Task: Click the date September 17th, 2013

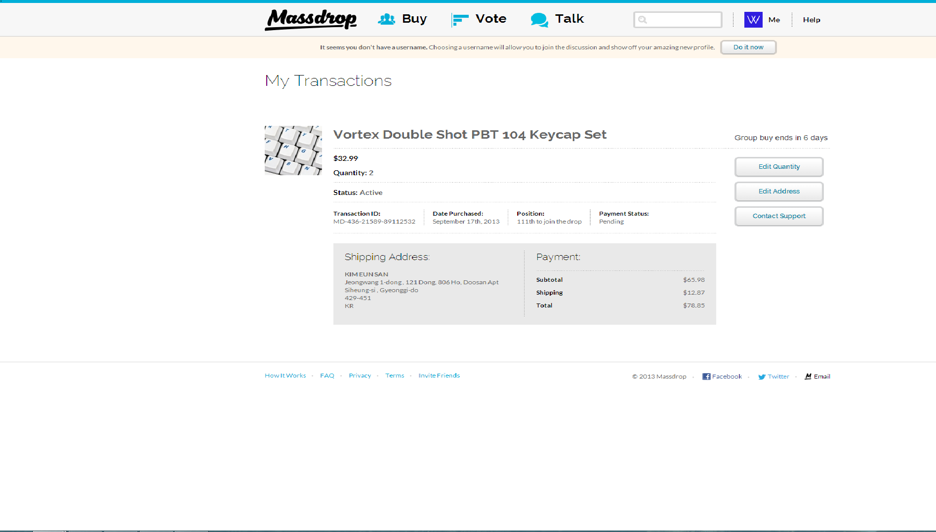Action: (466, 222)
